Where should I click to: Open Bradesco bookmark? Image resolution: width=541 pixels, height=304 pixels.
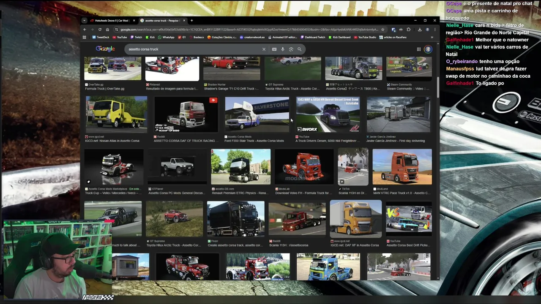[x=196, y=37]
